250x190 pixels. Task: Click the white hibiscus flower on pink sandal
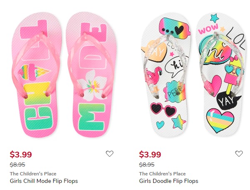click(92, 85)
